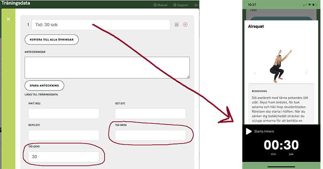Click the Tid: 30 sek title field

coord(101,25)
